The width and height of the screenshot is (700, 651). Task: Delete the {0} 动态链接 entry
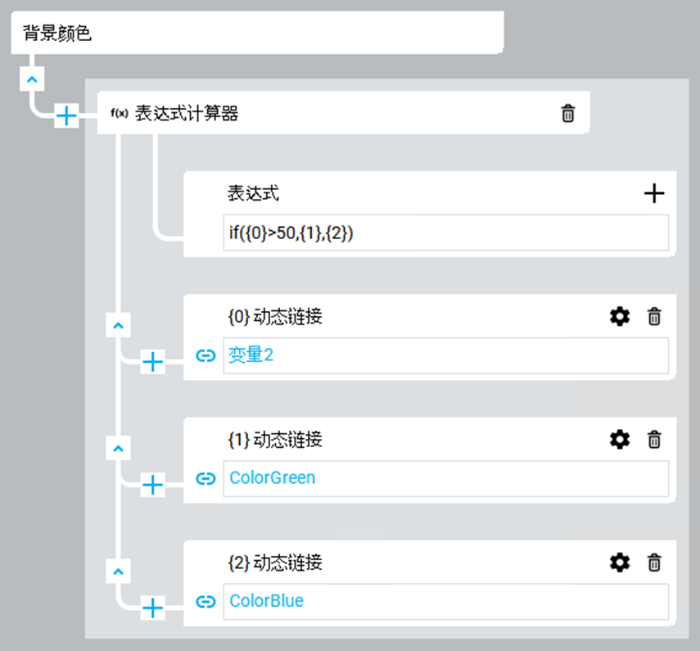coord(654,316)
